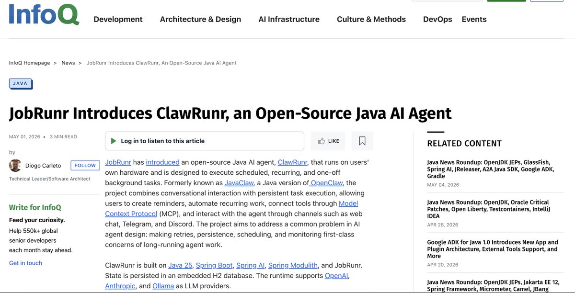Open Diogo Carleto author name link

(43, 166)
